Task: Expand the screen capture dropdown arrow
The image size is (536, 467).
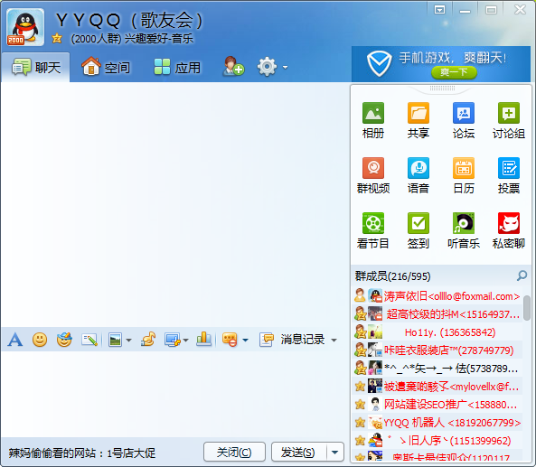Action: click(x=185, y=341)
